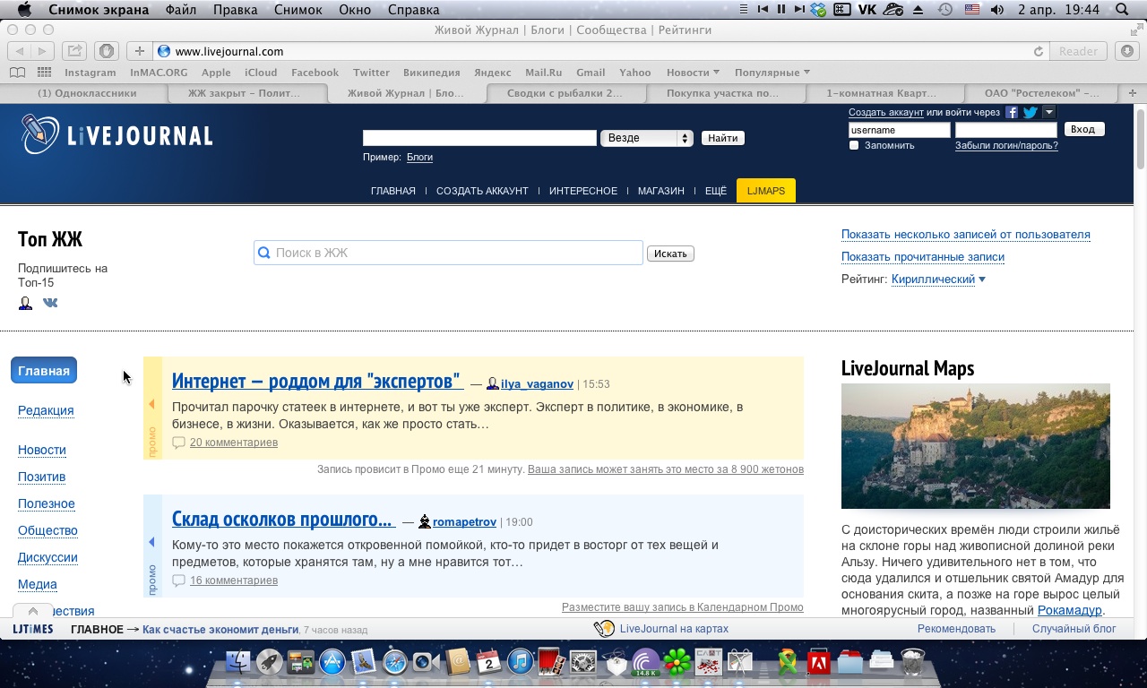Click the Safari address bar
The width and height of the screenshot is (1147, 688).
click(x=600, y=51)
